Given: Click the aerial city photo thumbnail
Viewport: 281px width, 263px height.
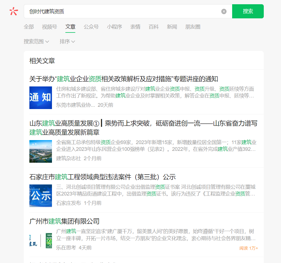Looking at the screenshot, I should pyautogui.click(x=41, y=151).
